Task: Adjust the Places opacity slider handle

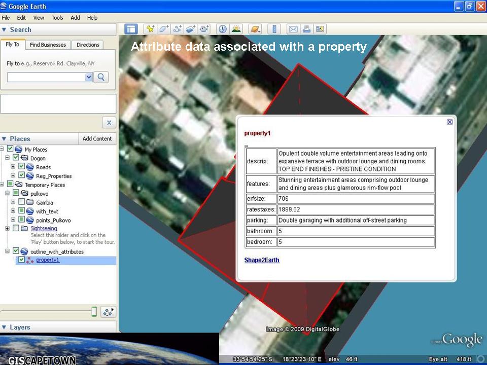Action: pos(94,311)
